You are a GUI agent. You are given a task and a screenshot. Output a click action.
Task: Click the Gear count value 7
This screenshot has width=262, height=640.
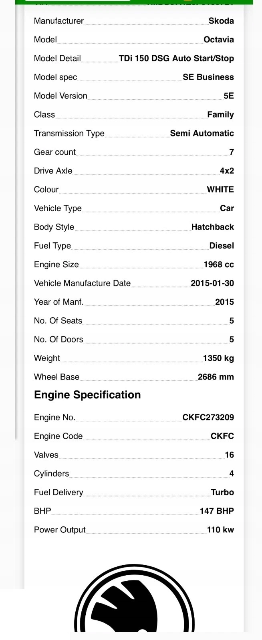tap(232, 152)
